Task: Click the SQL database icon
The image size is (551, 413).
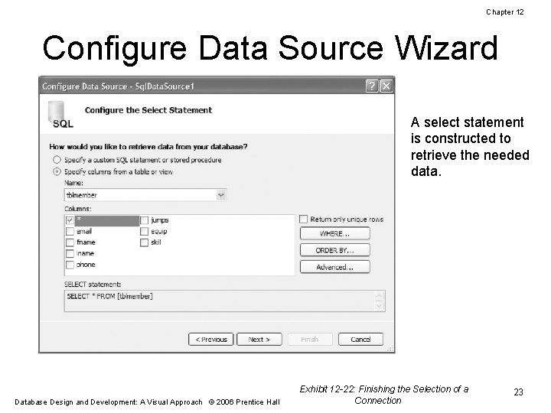Action: click(x=60, y=115)
